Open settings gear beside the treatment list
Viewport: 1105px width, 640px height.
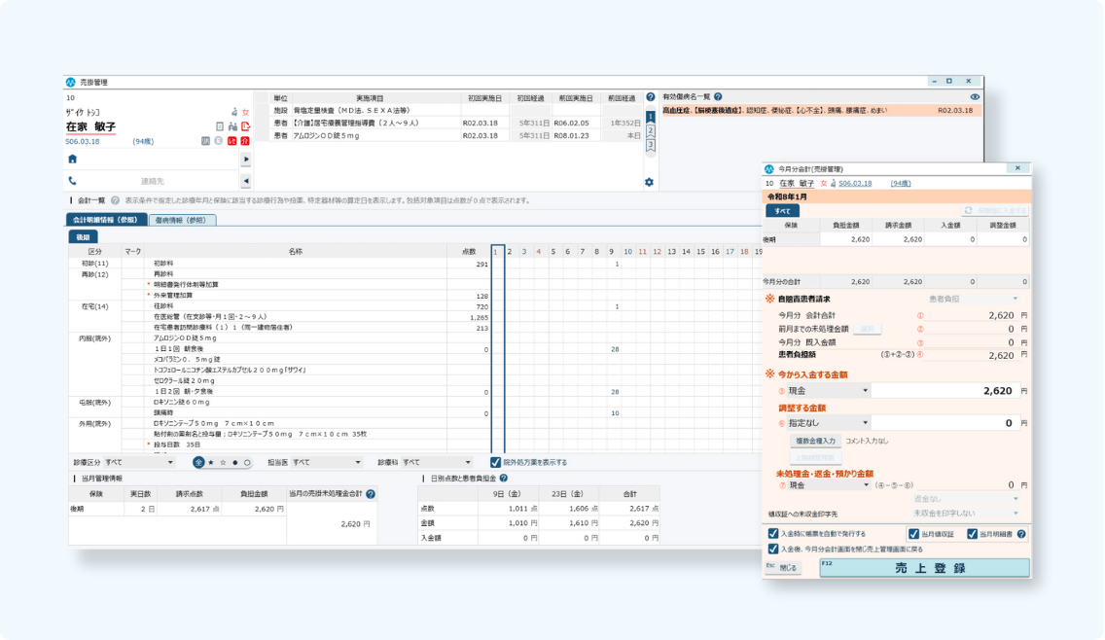[650, 182]
